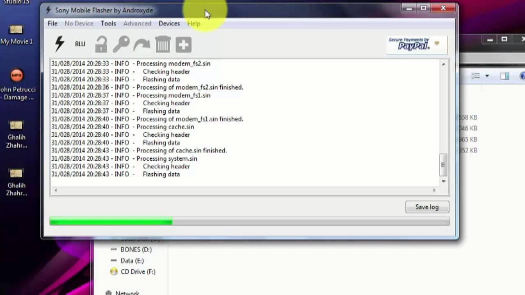
Task: Select log line 'Processing cache.sin'
Action: pos(123,127)
